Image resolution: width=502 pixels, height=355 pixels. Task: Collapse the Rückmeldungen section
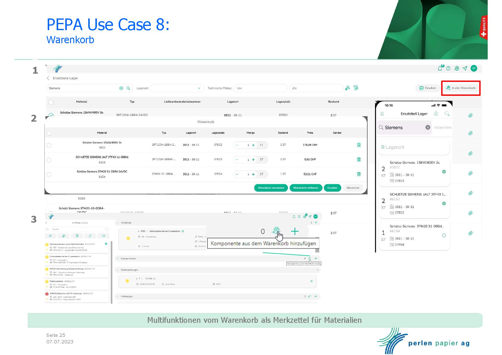[x=118, y=270]
